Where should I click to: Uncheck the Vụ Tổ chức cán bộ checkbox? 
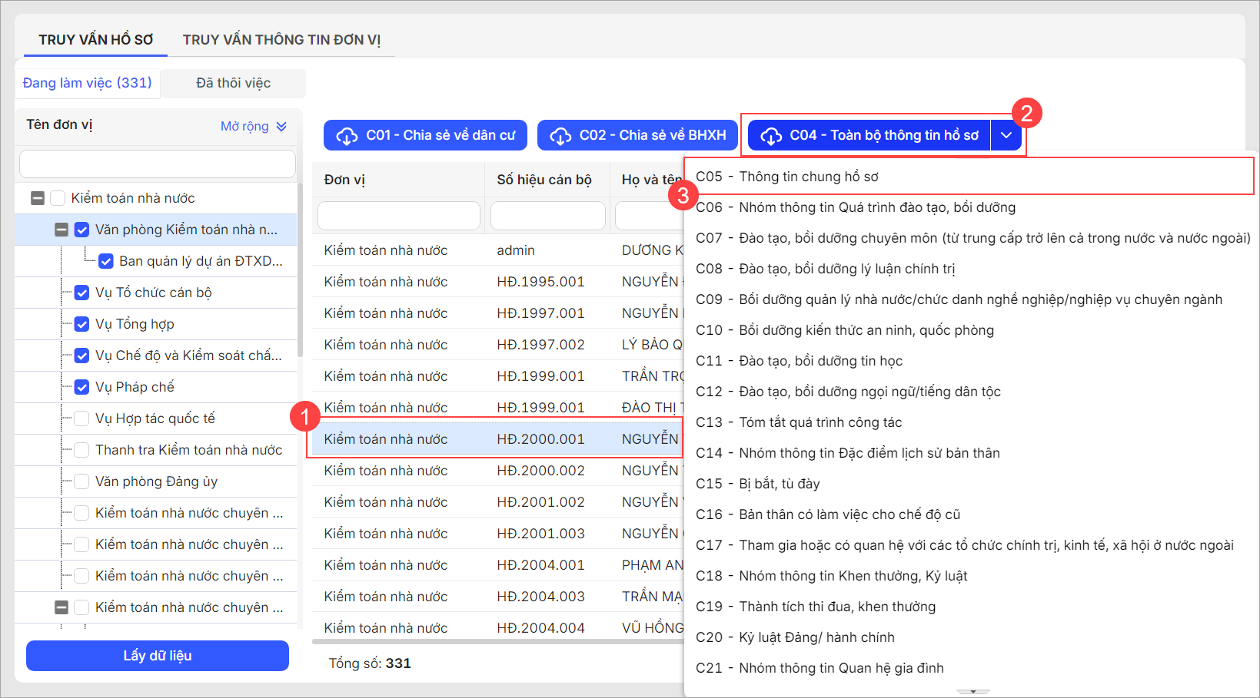click(82, 293)
